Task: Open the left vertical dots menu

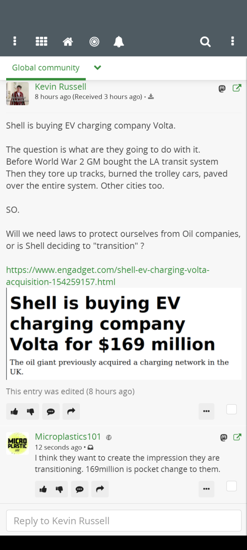Action: 15,41
